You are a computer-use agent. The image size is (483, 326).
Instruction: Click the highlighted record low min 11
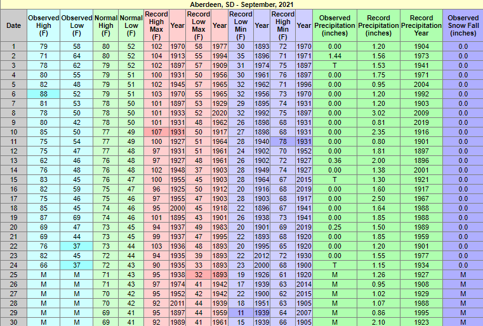click(x=241, y=313)
